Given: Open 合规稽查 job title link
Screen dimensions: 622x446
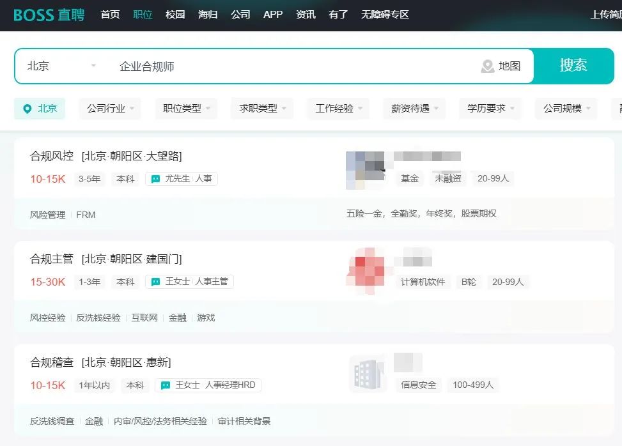Looking at the screenshot, I should (x=52, y=362).
